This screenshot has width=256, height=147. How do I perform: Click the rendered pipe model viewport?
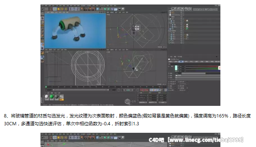pyautogui.click(x=75, y=31)
